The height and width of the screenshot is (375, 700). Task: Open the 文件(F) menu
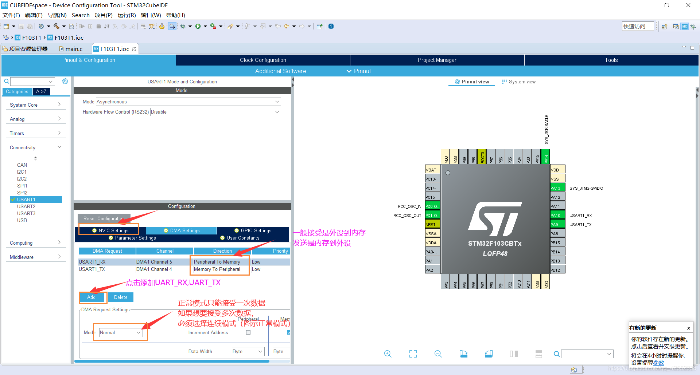(11, 15)
